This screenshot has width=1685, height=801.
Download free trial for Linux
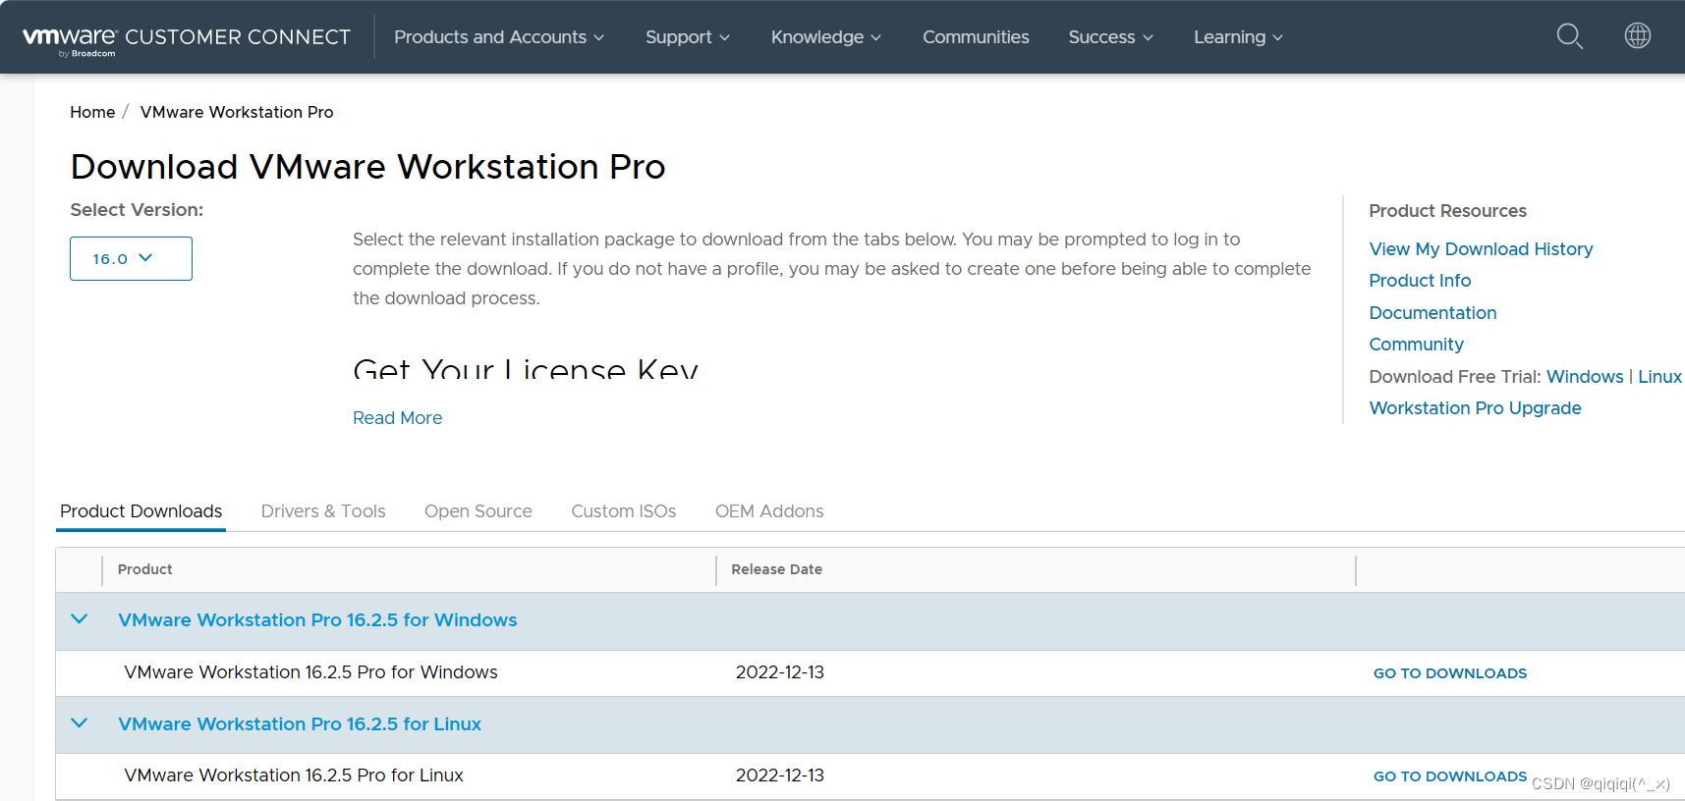1659,377
